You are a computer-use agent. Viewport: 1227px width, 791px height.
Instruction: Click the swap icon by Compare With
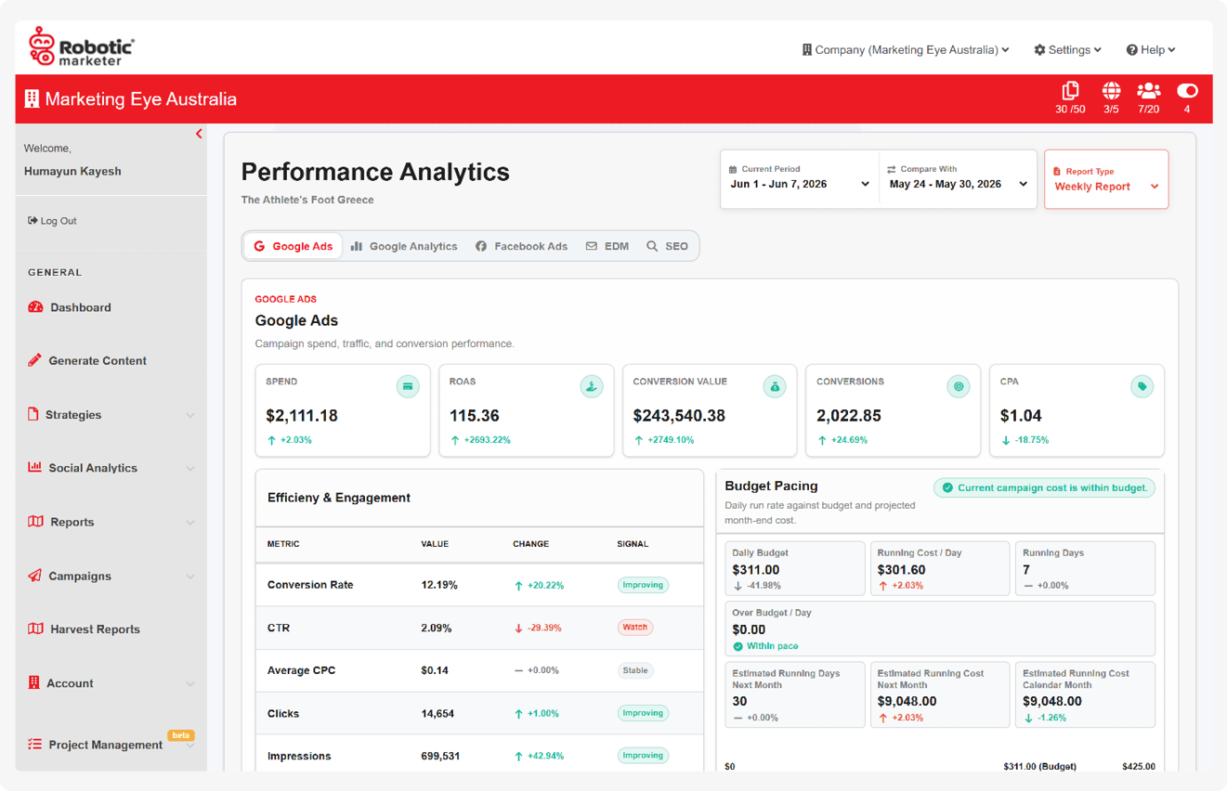(892, 170)
